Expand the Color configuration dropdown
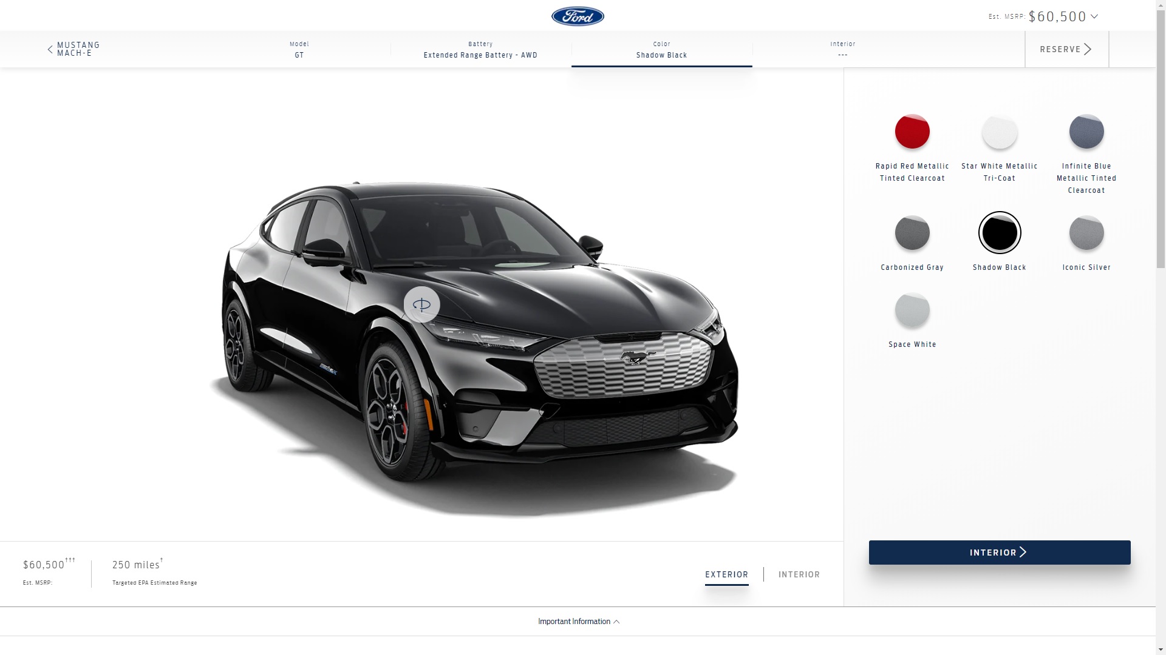 [x=661, y=50]
